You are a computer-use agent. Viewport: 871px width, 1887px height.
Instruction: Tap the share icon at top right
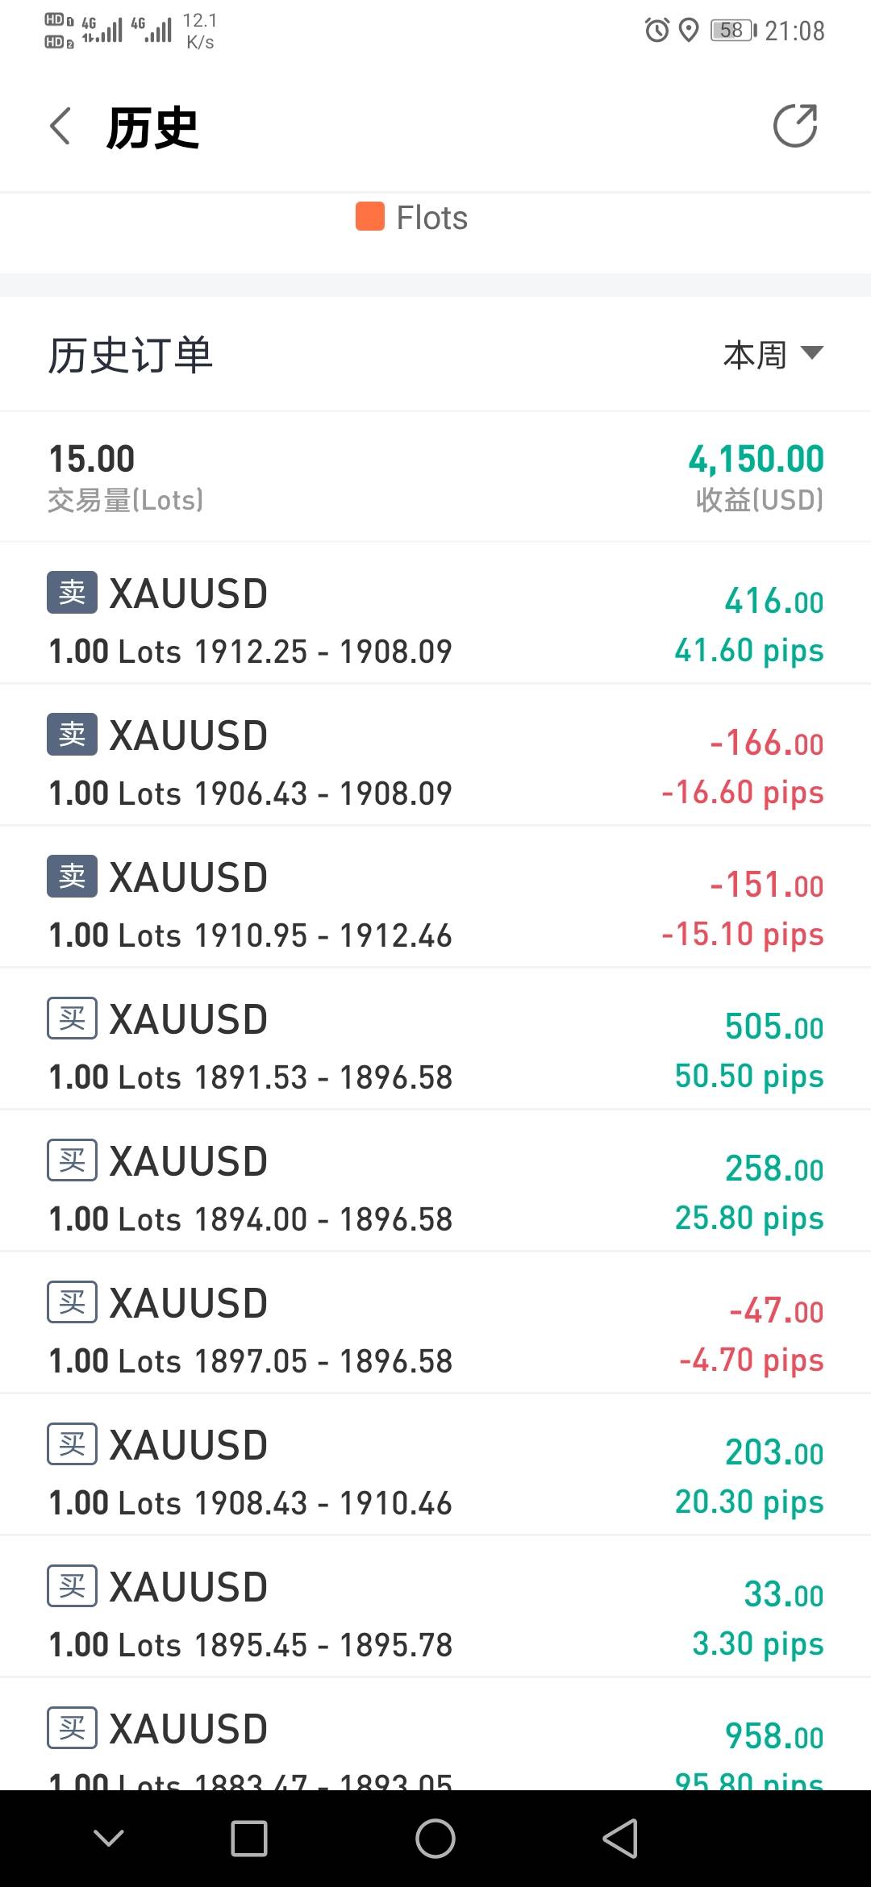[795, 127]
